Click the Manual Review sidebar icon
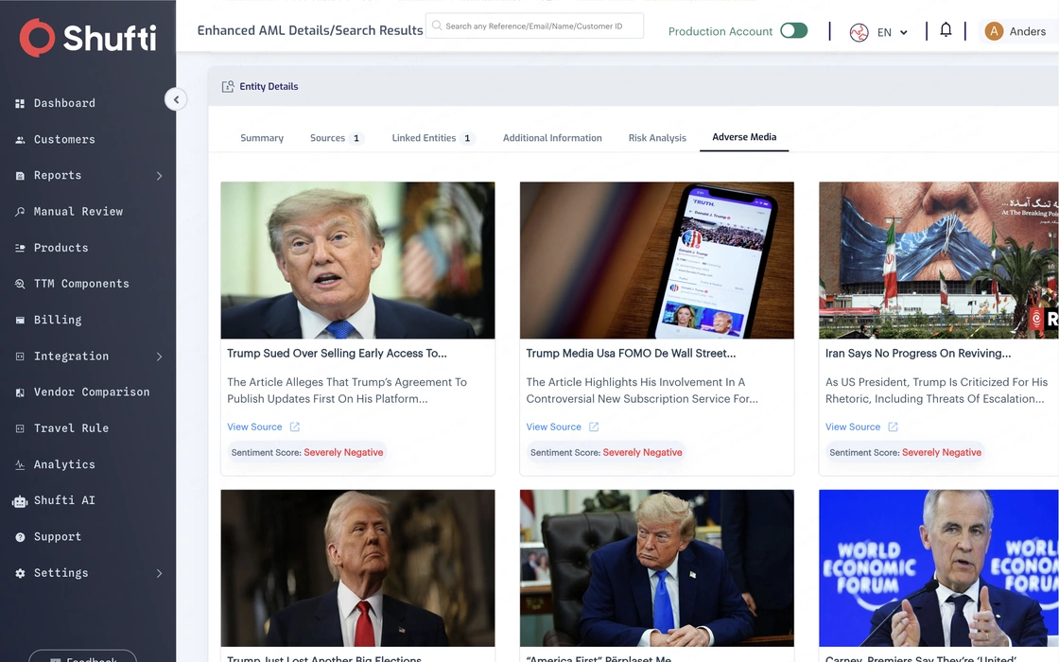This screenshot has width=1059, height=662. tap(20, 212)
